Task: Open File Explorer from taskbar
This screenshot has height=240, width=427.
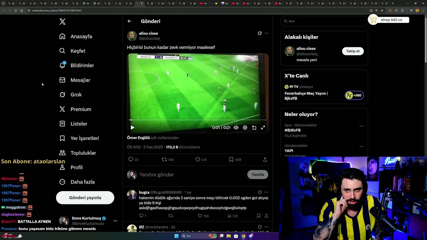Action: [229, 236]
